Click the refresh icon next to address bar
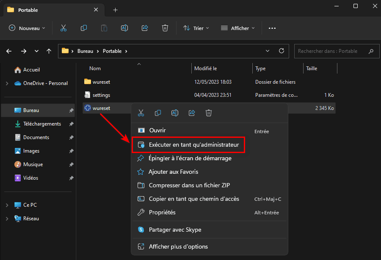Image resolution: width=381 pixels, height=260 pixels. click(x=281, y=51)
